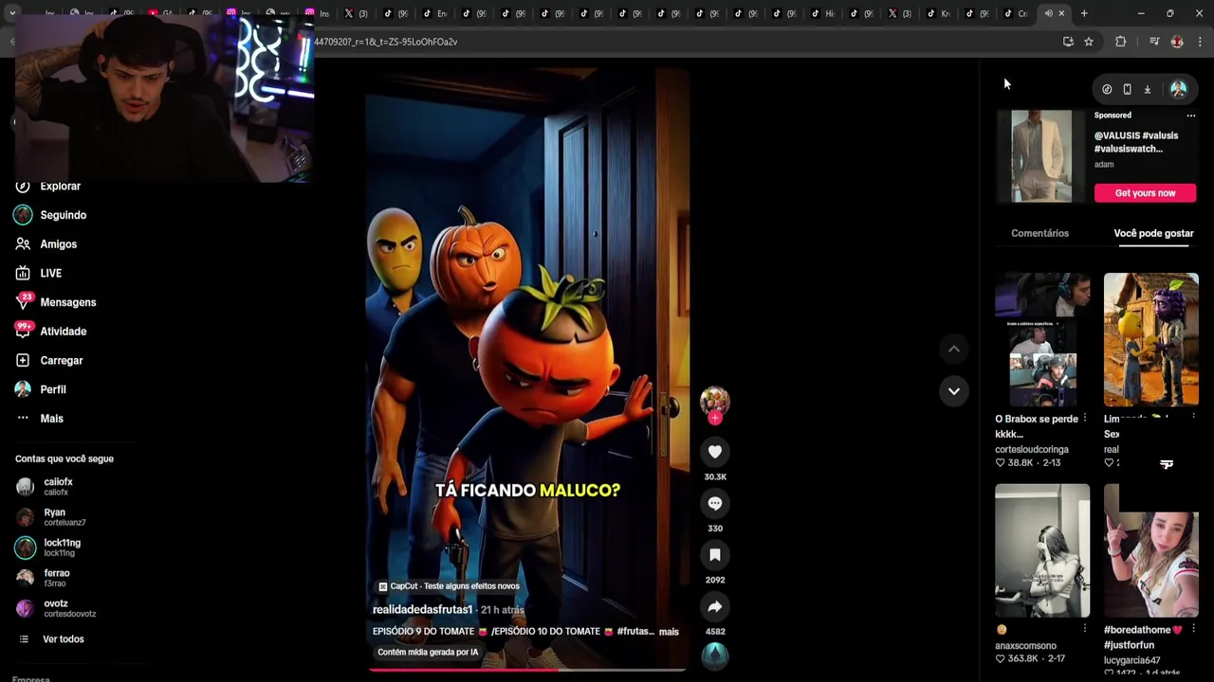Screen dimensions: 1214x682
Task: Seek on the video progress bar
Action: 527,670
